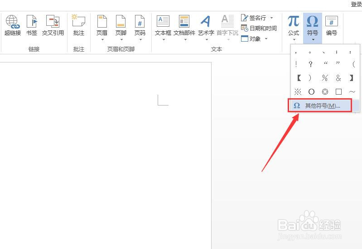This screenshot has height=249, width=362.
Task: Insert the question mark symbol
Action: (x=311, y=64)
